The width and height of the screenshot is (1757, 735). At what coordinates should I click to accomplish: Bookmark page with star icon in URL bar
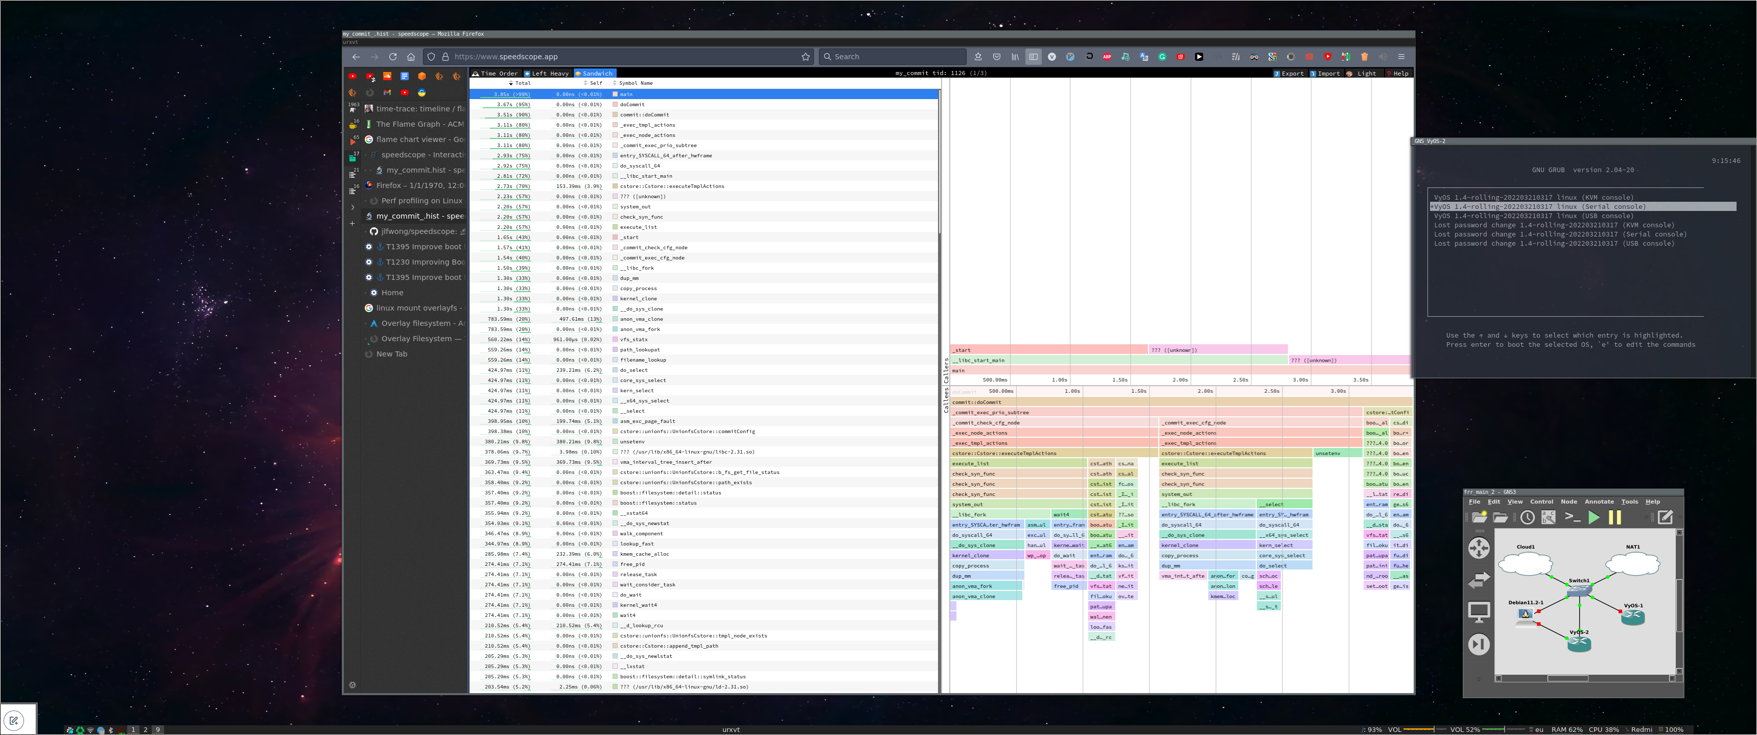click(806, 57)
